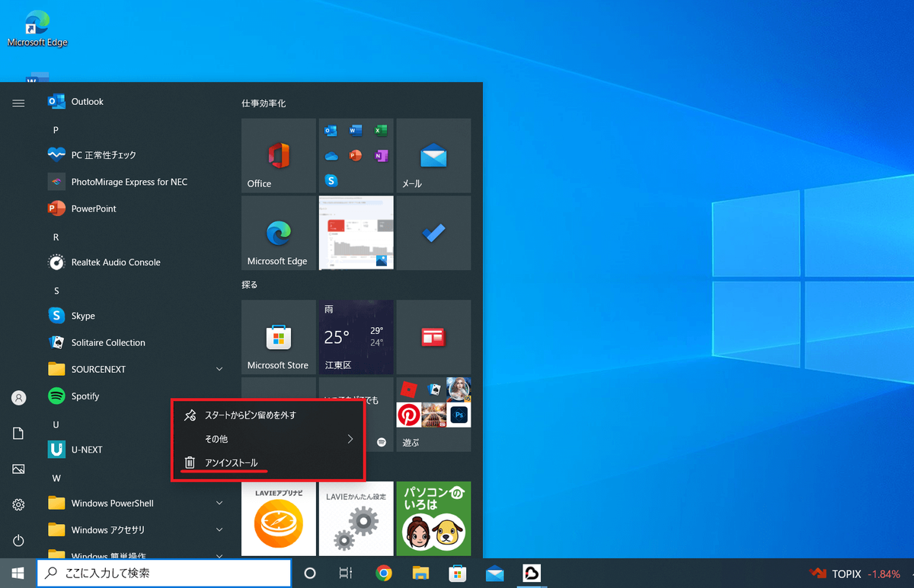Click the 探る group heading
914x588 pixels.
coord(250,284)
